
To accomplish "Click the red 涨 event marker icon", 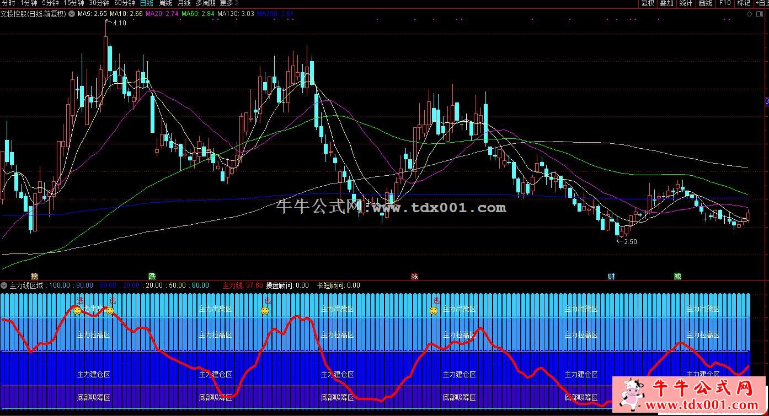I will tap(414, 276).
